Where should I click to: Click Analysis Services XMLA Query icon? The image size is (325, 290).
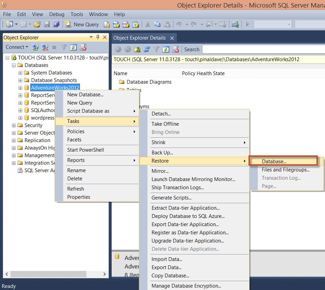click(x=136, y=25)
